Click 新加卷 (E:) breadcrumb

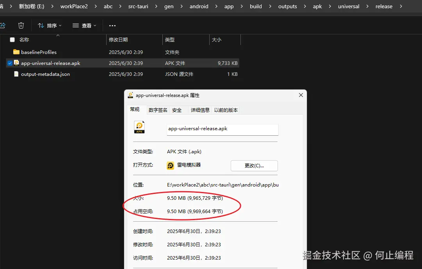[32, 6]
